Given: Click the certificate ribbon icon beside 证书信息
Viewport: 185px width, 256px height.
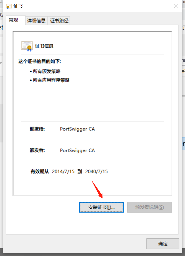Looking at the screenshot, I should pyautogui.click(x=27, y=46).
